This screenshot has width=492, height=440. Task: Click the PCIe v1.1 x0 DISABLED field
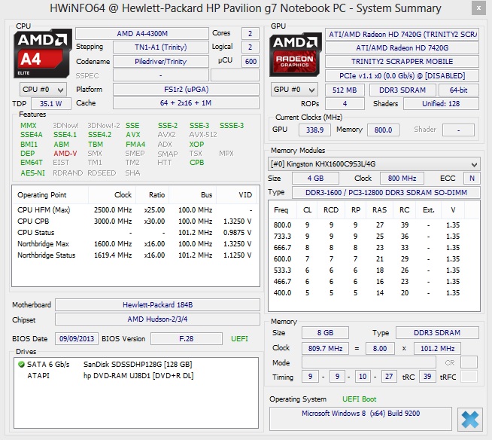[x=402, y=76]
